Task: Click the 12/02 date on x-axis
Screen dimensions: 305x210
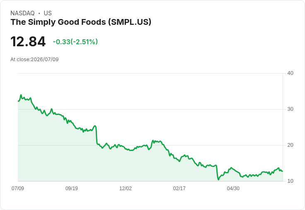Action: 126,188
